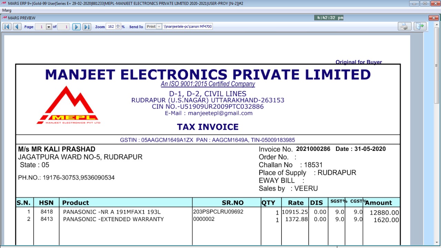Click rate value 1372.88
The image size is (441, 248).
[297, 219]
